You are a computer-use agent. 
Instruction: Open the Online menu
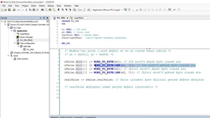[42, 6]
